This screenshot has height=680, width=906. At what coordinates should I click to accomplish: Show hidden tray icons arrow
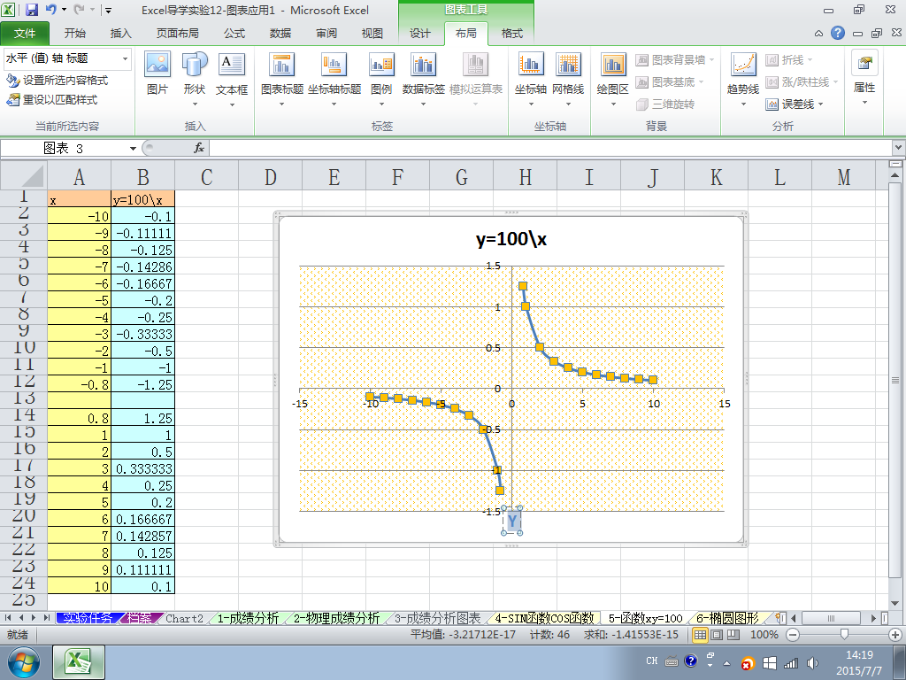(727, 663)
